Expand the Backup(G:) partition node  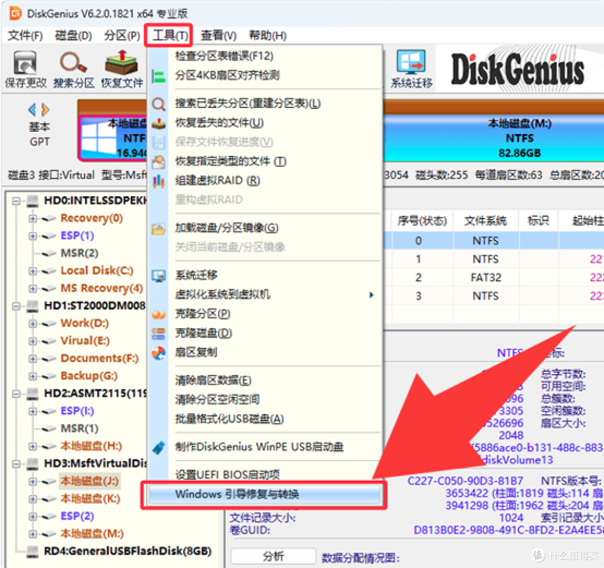tap(33, 376)
